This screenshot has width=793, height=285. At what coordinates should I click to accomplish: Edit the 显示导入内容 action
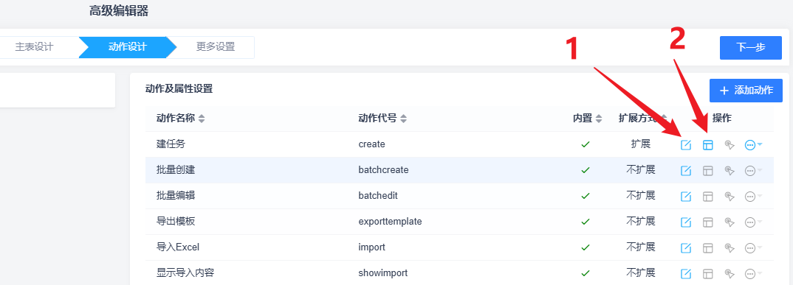tap(686, 274)
